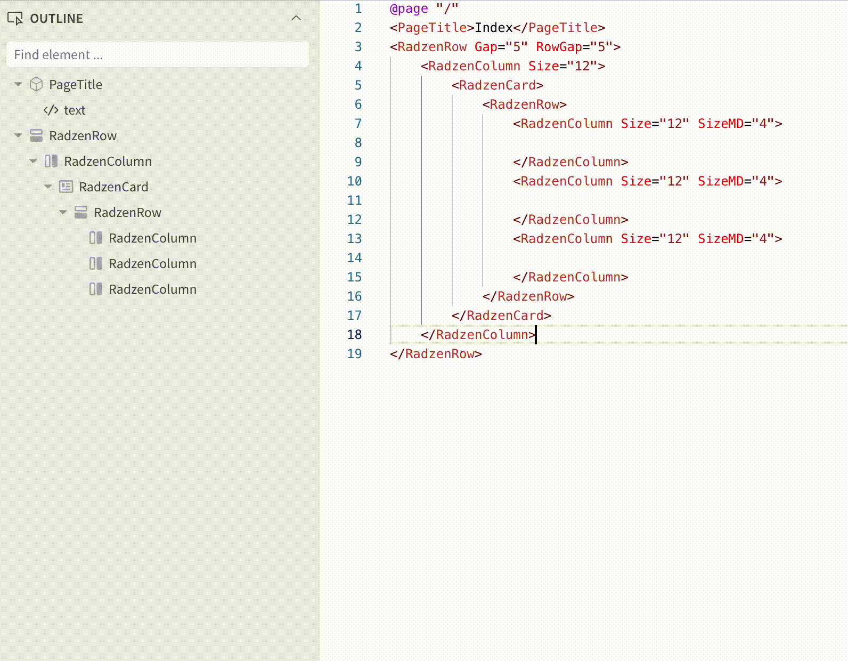Click the Outline panel header icon
Screen dimensions: 848x661
(x=15, y=19)
